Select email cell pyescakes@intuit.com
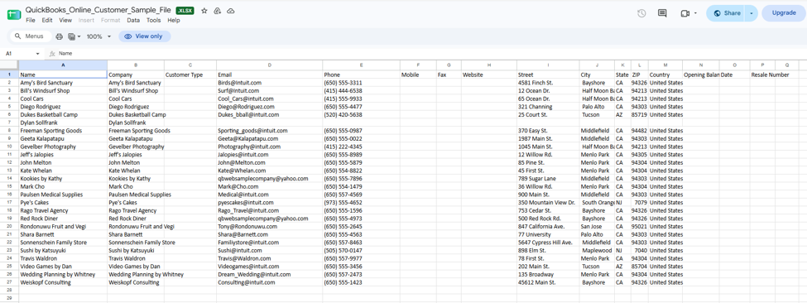Image resolution: width=807 pixels, height=303 pixels. click(270, 203)
